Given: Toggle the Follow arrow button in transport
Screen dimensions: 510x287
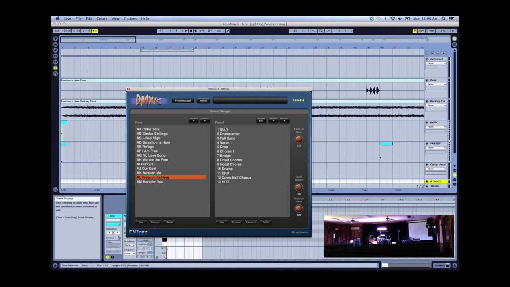Looking at the screenshot, I should pos(160,31).
